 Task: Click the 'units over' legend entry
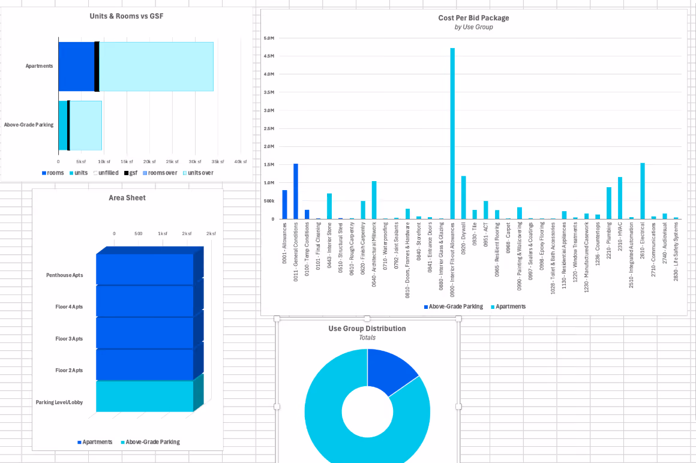coord(198,173)
